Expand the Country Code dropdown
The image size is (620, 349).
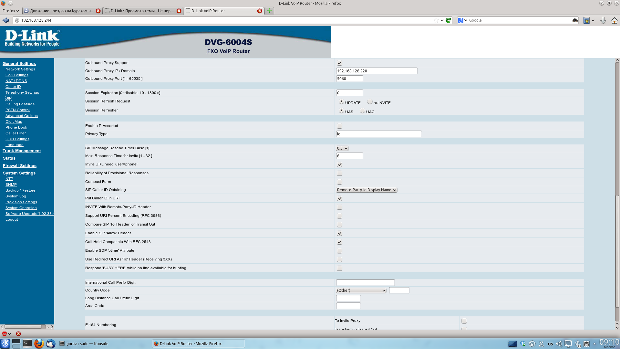pos(361,291)
